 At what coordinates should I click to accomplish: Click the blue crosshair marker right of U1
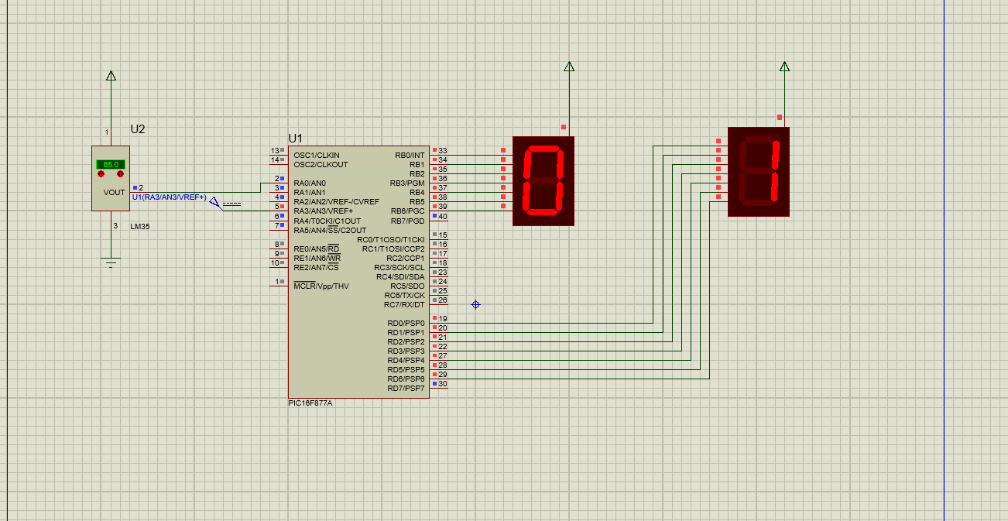(x=475, y=305)
